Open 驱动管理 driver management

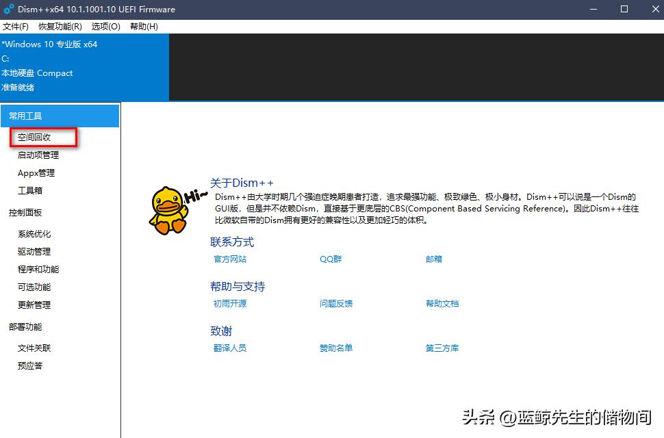(36, 251)
